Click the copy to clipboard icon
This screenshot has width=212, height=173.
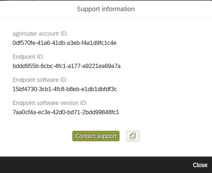click(x=133, y=136)
